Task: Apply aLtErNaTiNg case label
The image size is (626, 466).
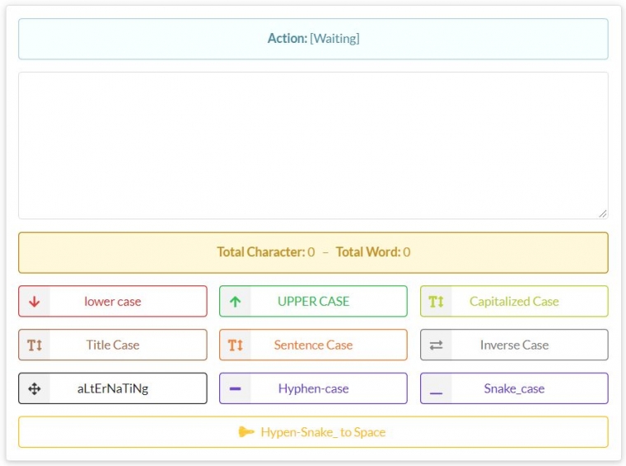Action: [113, 388]
